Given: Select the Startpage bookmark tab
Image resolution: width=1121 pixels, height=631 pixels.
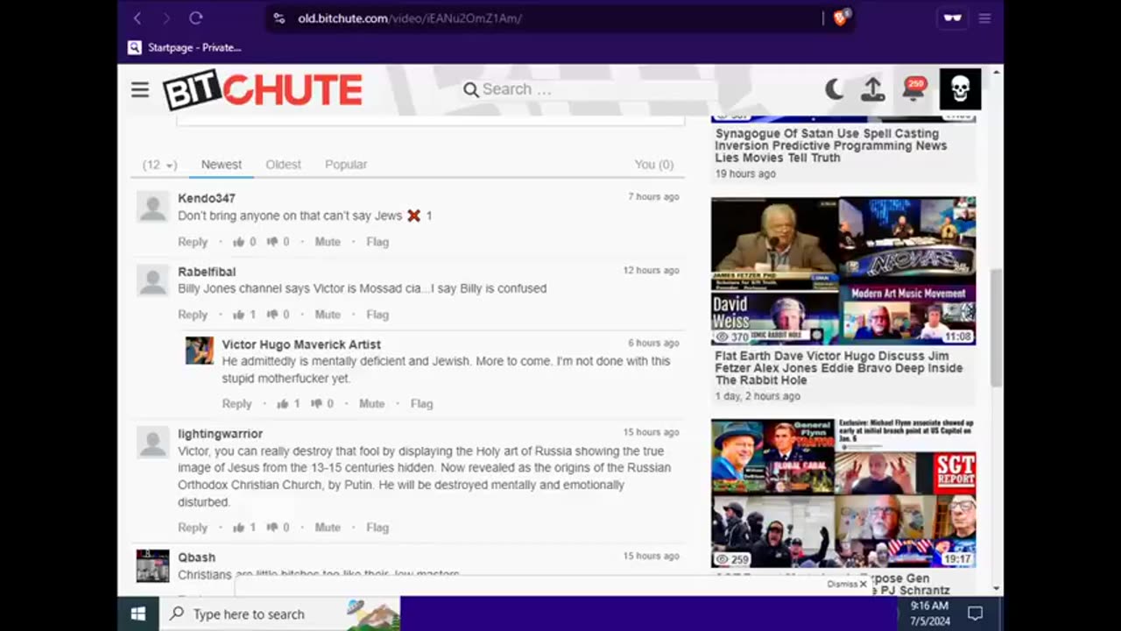Looking at the screenshot, I should (184, 47).
